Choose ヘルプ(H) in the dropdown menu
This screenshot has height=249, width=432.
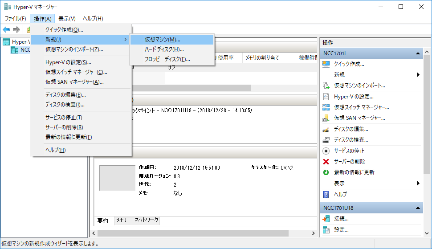point(81,150)
